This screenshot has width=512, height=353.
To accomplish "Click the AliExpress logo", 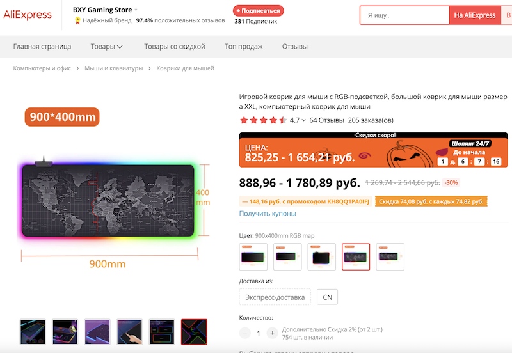I will point(28,15).
